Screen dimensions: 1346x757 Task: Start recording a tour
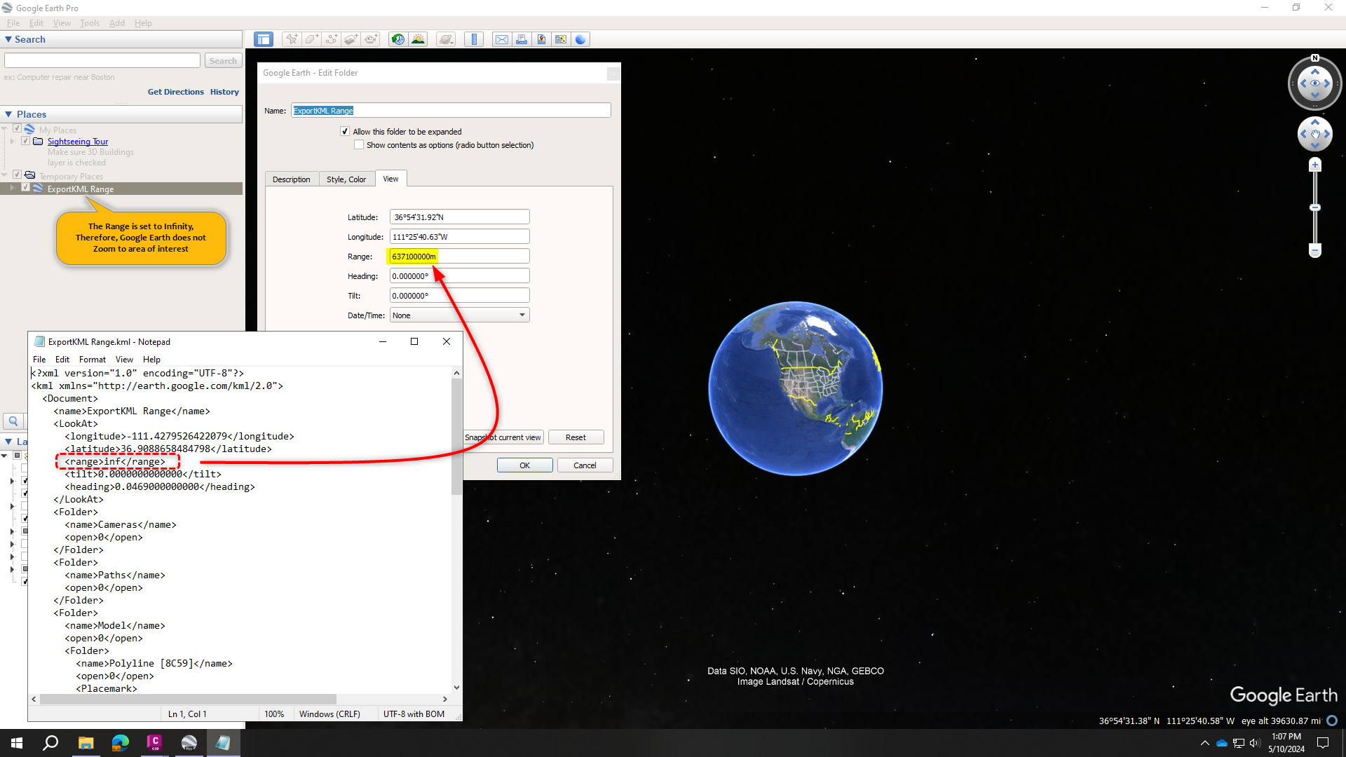click(371, 39)
